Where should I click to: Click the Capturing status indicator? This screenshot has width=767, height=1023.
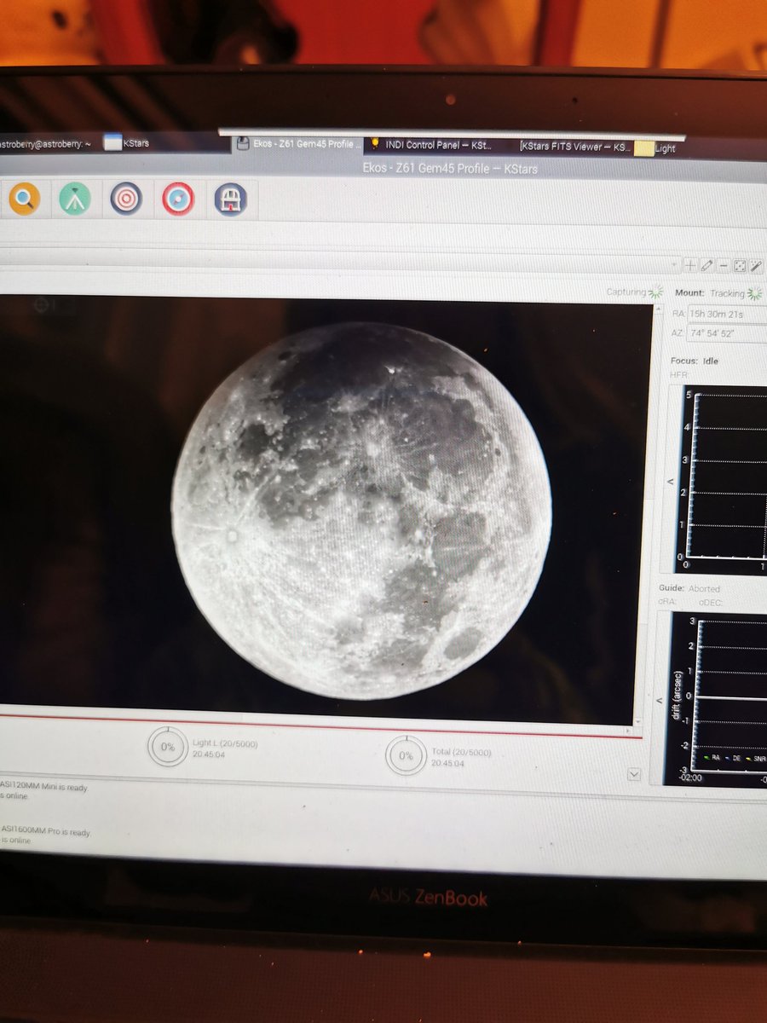[634, 292]
